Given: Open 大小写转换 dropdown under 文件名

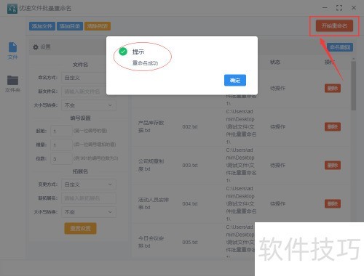Looking at the screenshot, I should click(x=89, y=105).
